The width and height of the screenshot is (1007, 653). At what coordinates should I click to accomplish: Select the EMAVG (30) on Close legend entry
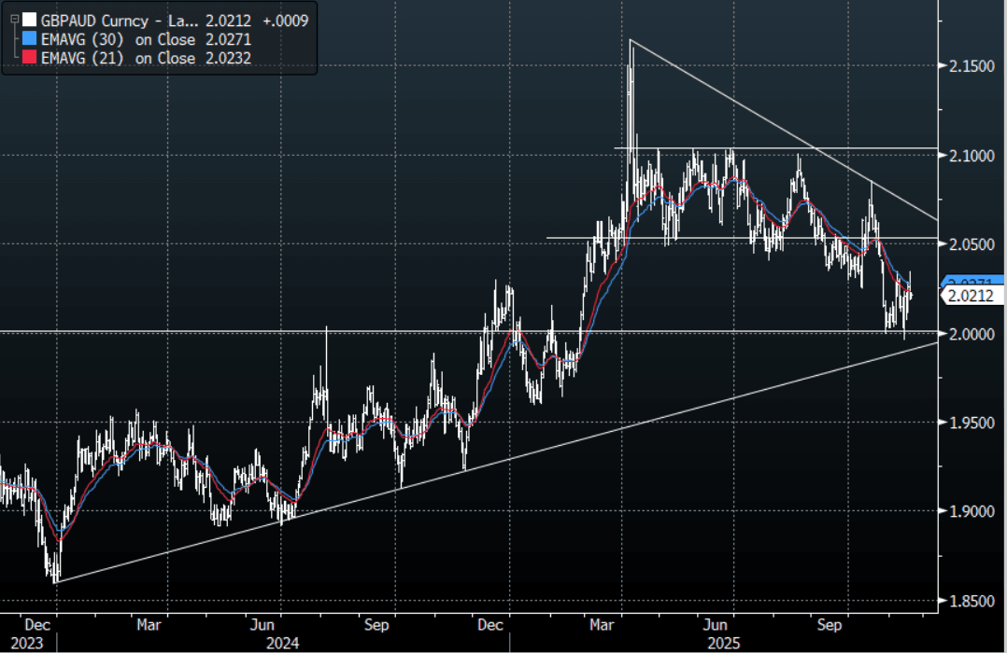tap(117, 39)
